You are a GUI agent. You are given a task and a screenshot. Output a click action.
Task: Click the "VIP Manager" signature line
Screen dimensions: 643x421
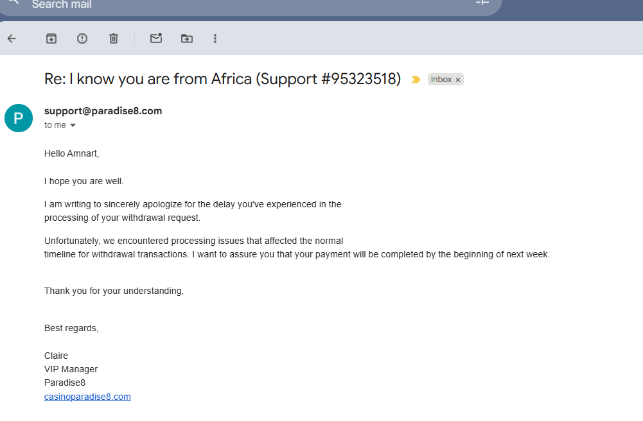tap(71, 369)
